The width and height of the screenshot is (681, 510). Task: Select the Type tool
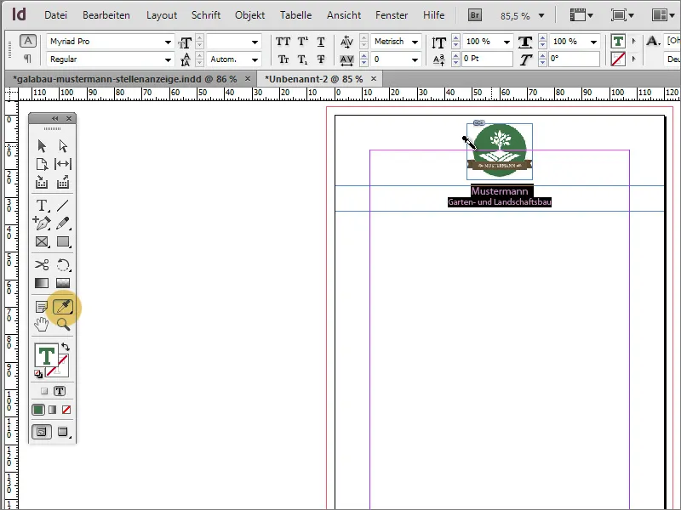pos(40,205)
